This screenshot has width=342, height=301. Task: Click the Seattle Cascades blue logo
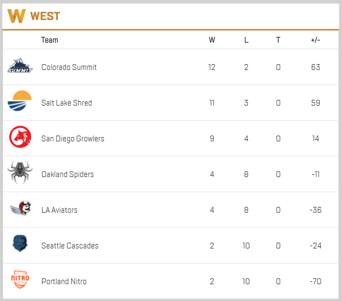20,244
